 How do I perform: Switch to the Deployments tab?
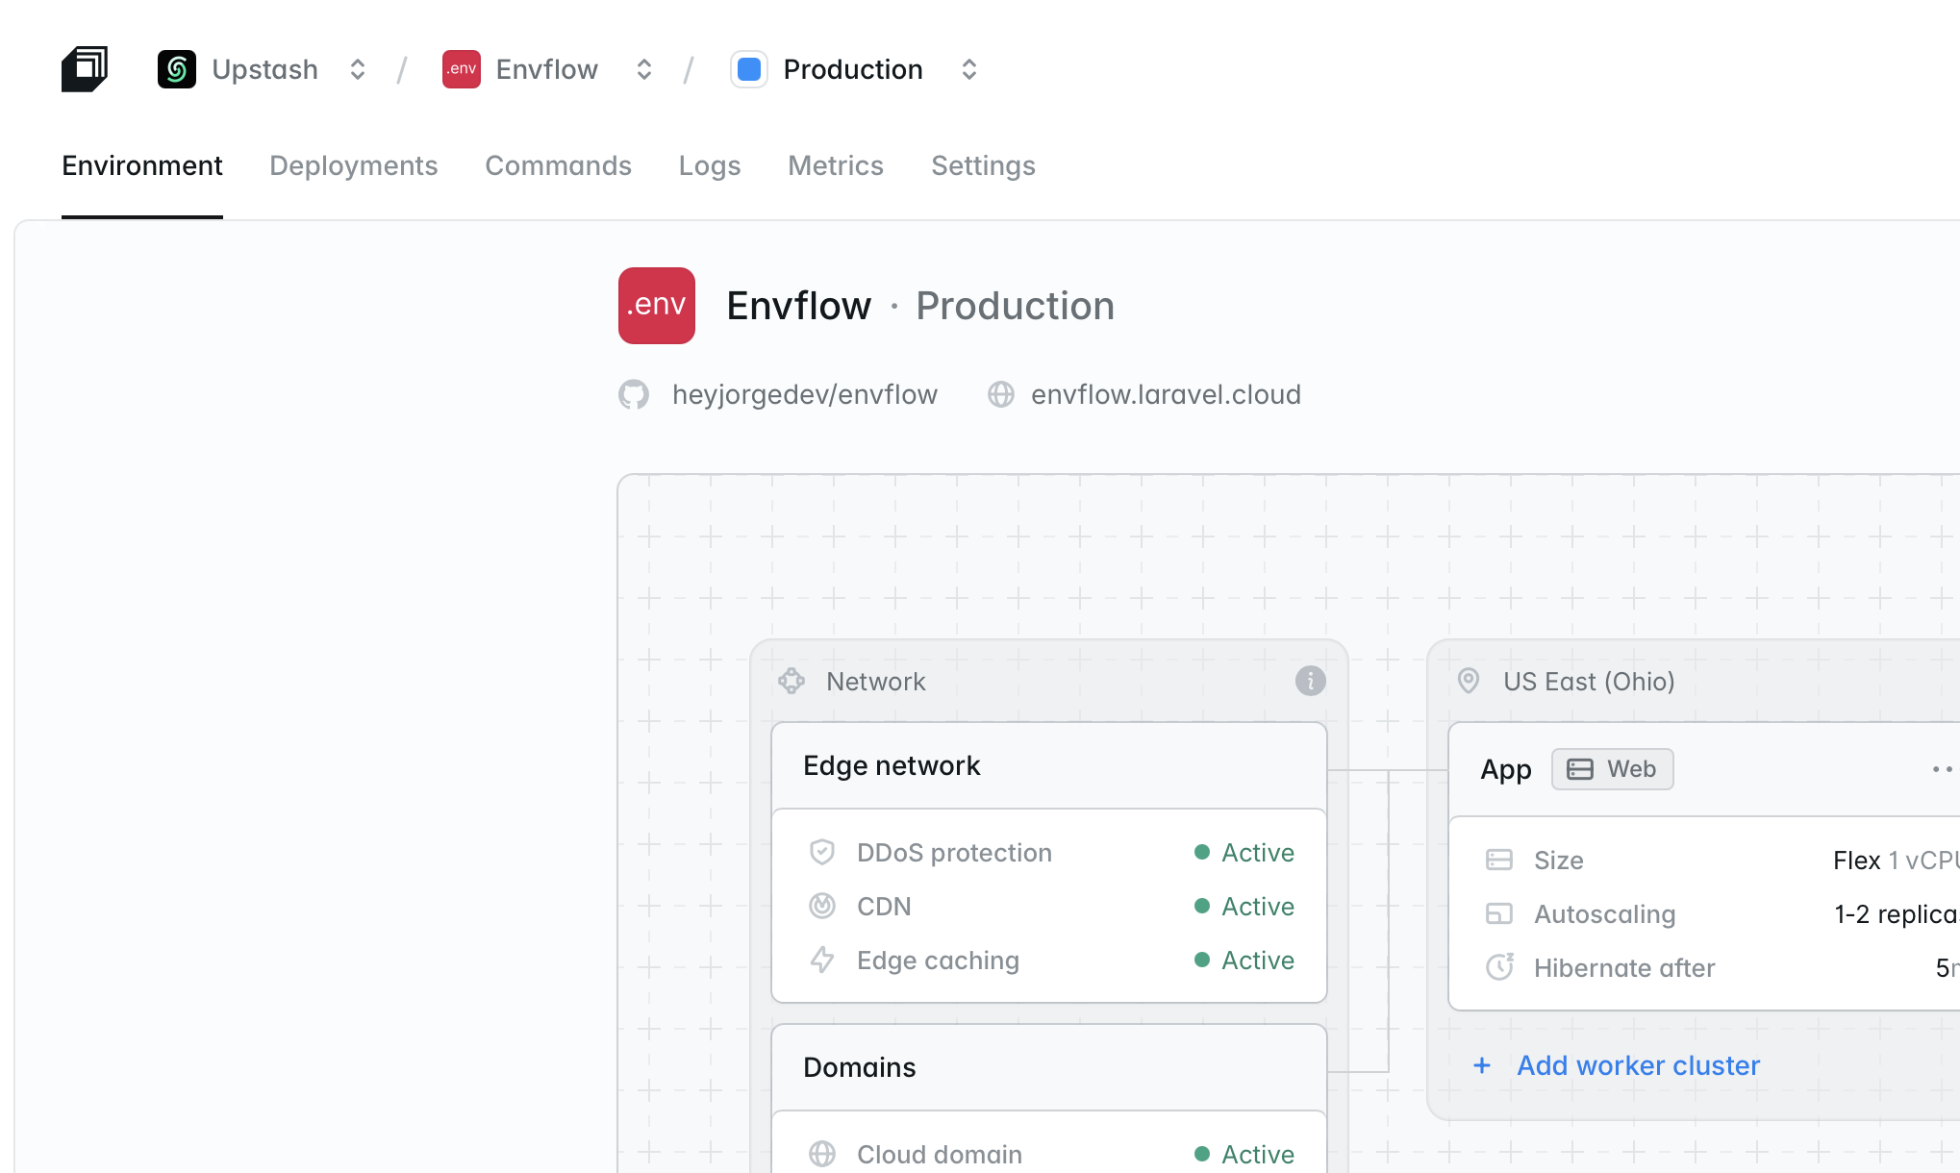tap(354, 165)
